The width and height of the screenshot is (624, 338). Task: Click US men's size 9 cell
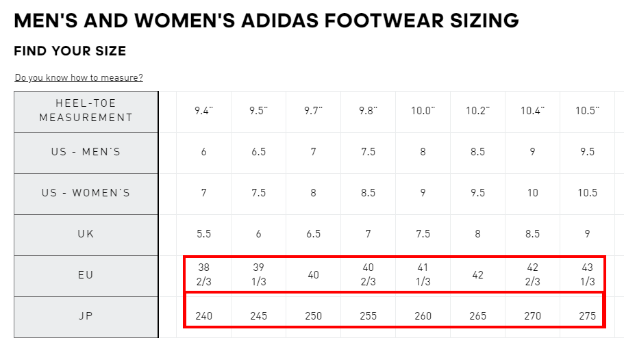tap(533, 152)
